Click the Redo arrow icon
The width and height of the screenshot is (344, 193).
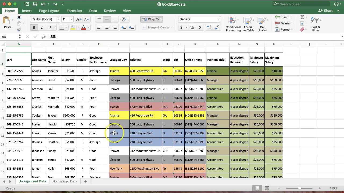pyautogui.click(x=55, y=4)
